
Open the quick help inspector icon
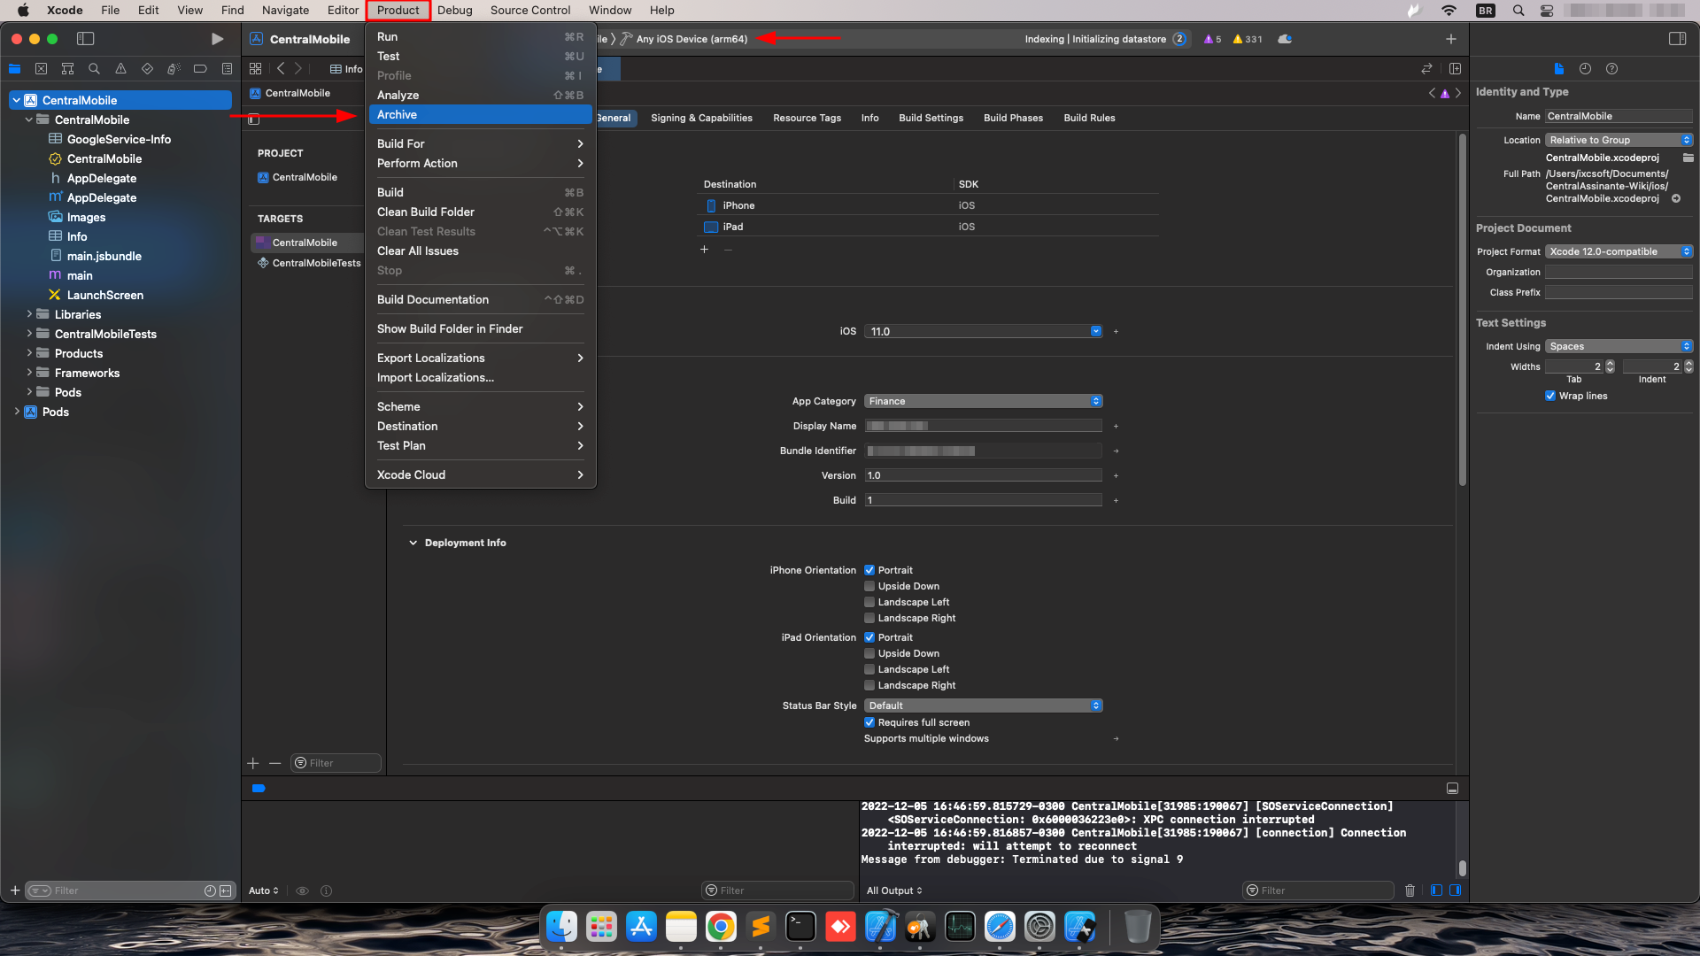click(x=1611, y=69)
